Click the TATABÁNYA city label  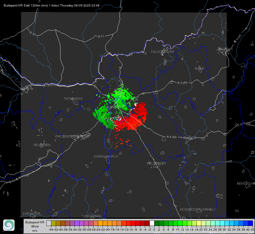tap(73, 99)
